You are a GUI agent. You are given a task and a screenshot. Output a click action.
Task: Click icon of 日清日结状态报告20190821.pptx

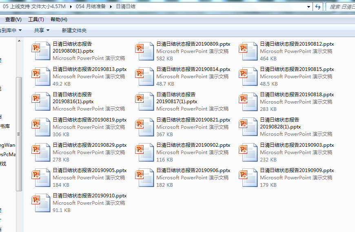pos(146,127)
